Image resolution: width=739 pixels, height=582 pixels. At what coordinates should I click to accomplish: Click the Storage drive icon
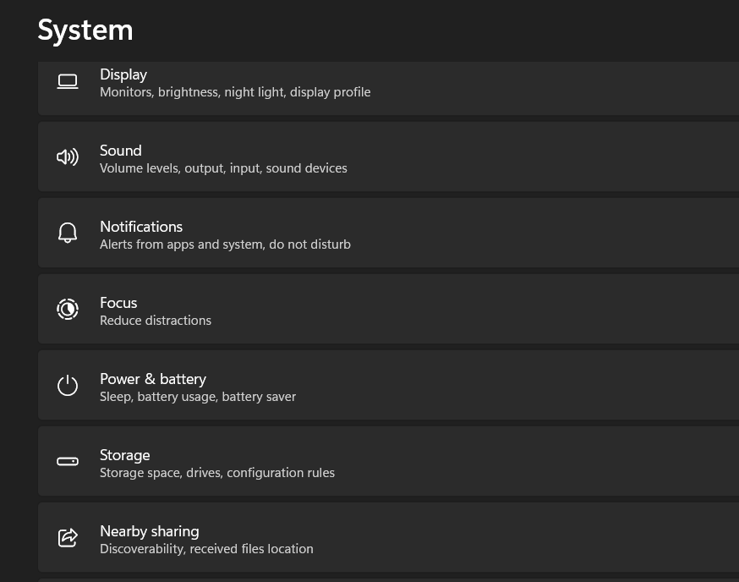[68, 462]
